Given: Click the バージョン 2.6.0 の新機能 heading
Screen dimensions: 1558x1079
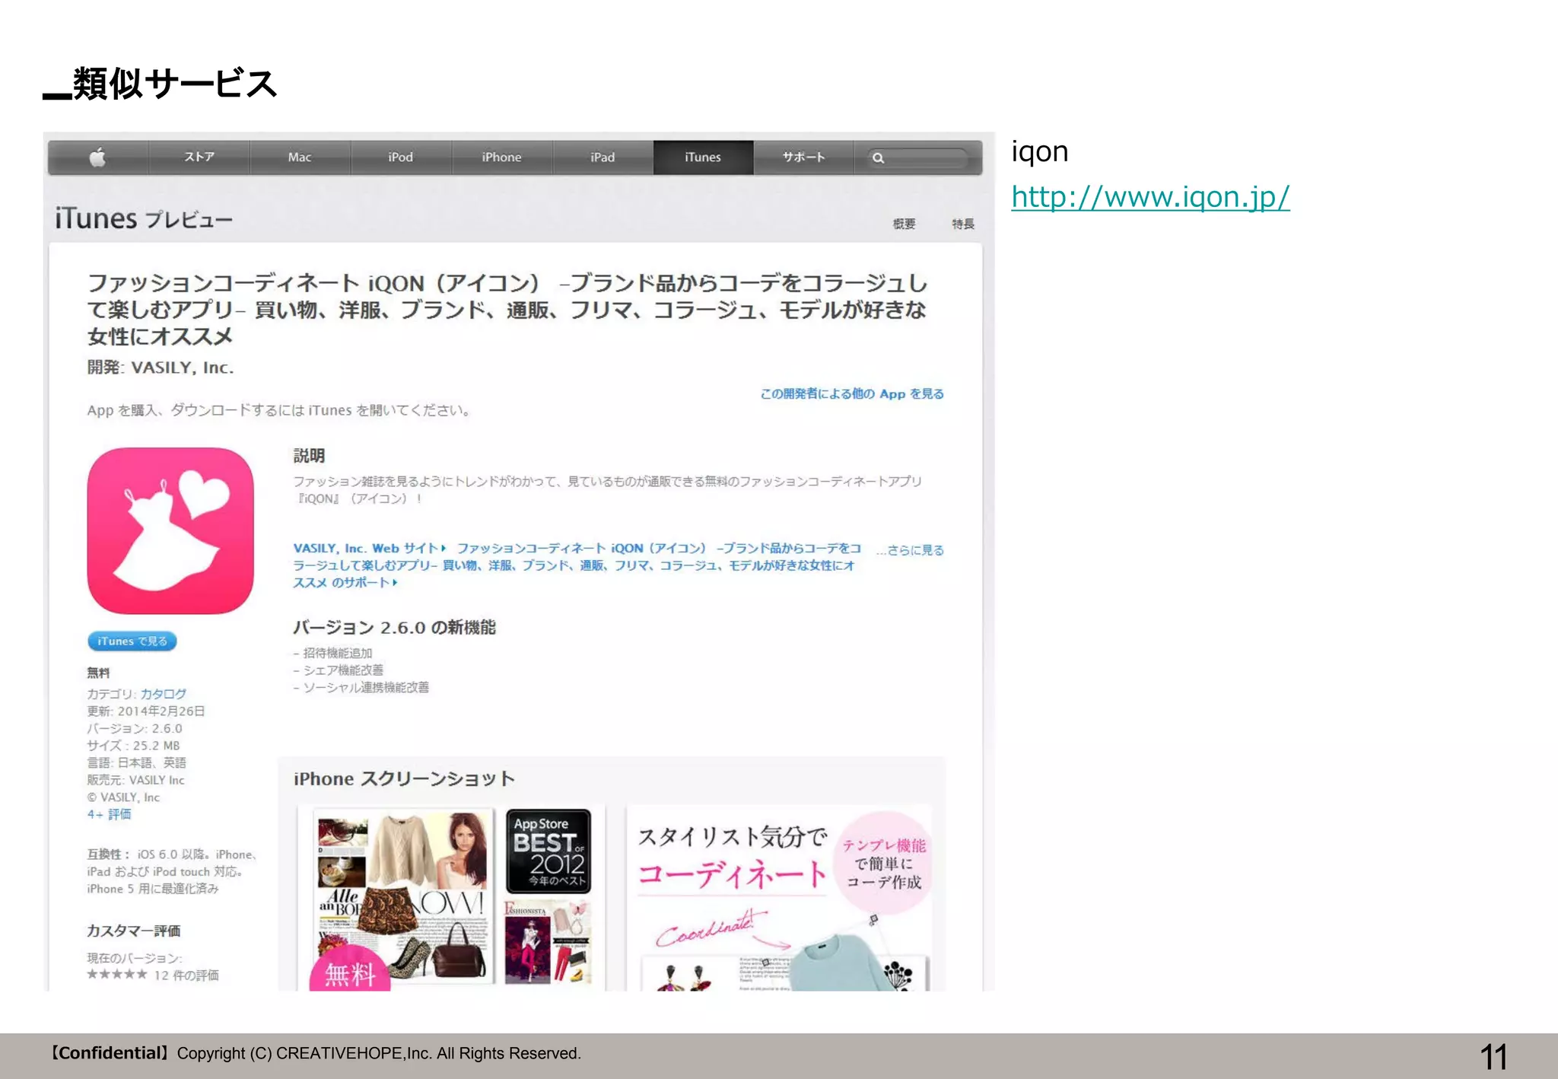Looking at the screenshot, I should [395, 627].
